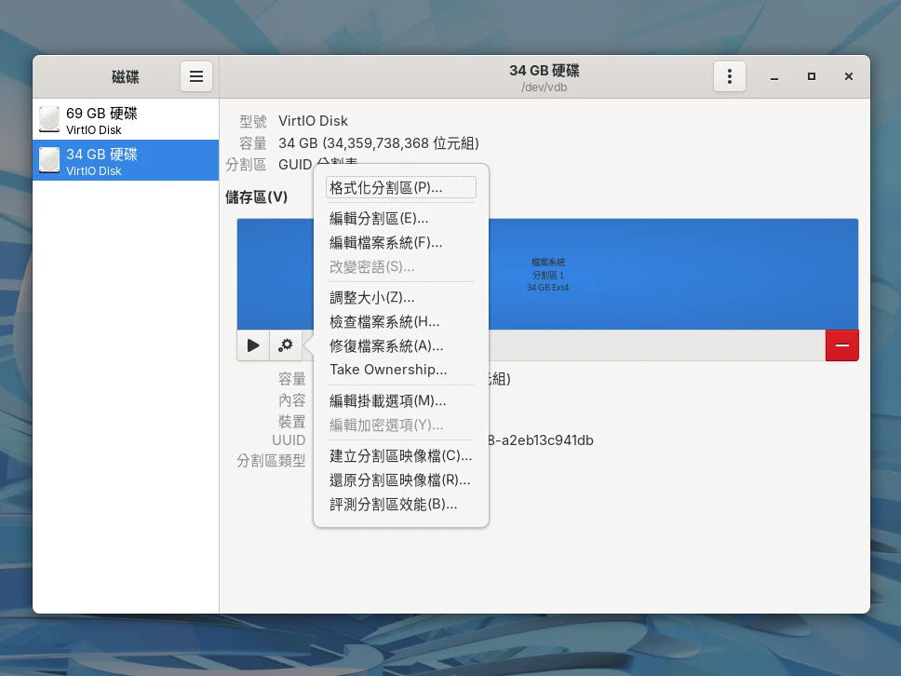Select Take Ownership... option

pos(388,371)
